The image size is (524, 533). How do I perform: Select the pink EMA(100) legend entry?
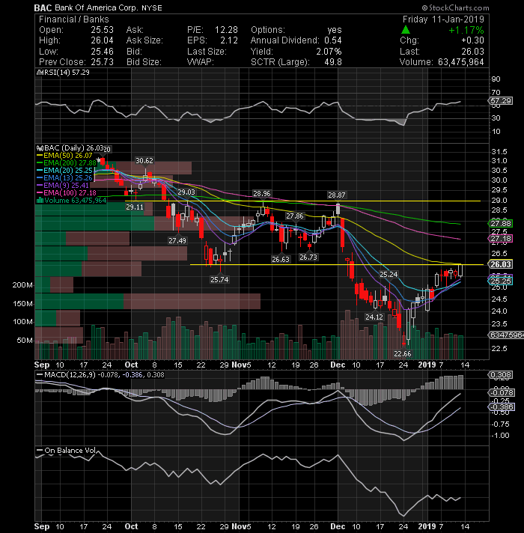coord(67,192)
